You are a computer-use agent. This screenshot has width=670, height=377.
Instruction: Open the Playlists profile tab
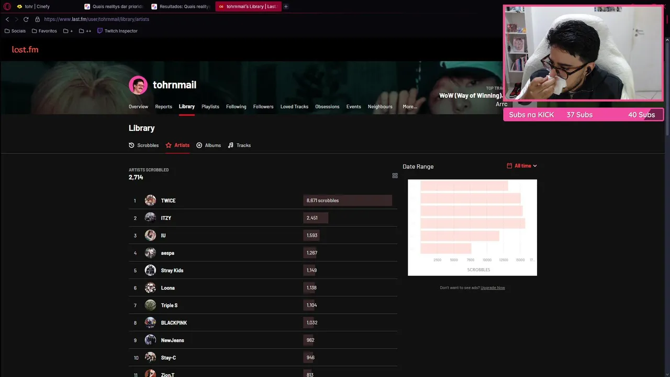click(210, 107)
